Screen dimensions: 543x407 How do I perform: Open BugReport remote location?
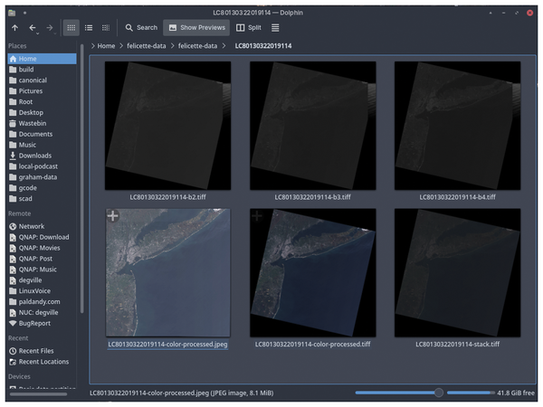(42, 323)
